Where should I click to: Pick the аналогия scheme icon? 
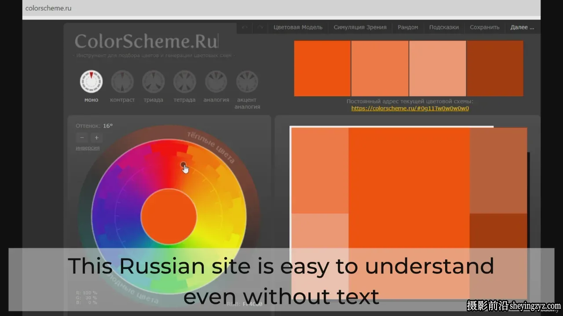pos(216,82)
